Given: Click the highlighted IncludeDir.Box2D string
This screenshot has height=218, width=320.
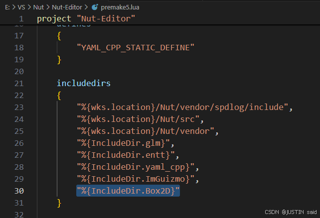Looking at the screenshot, I should 128,191.
